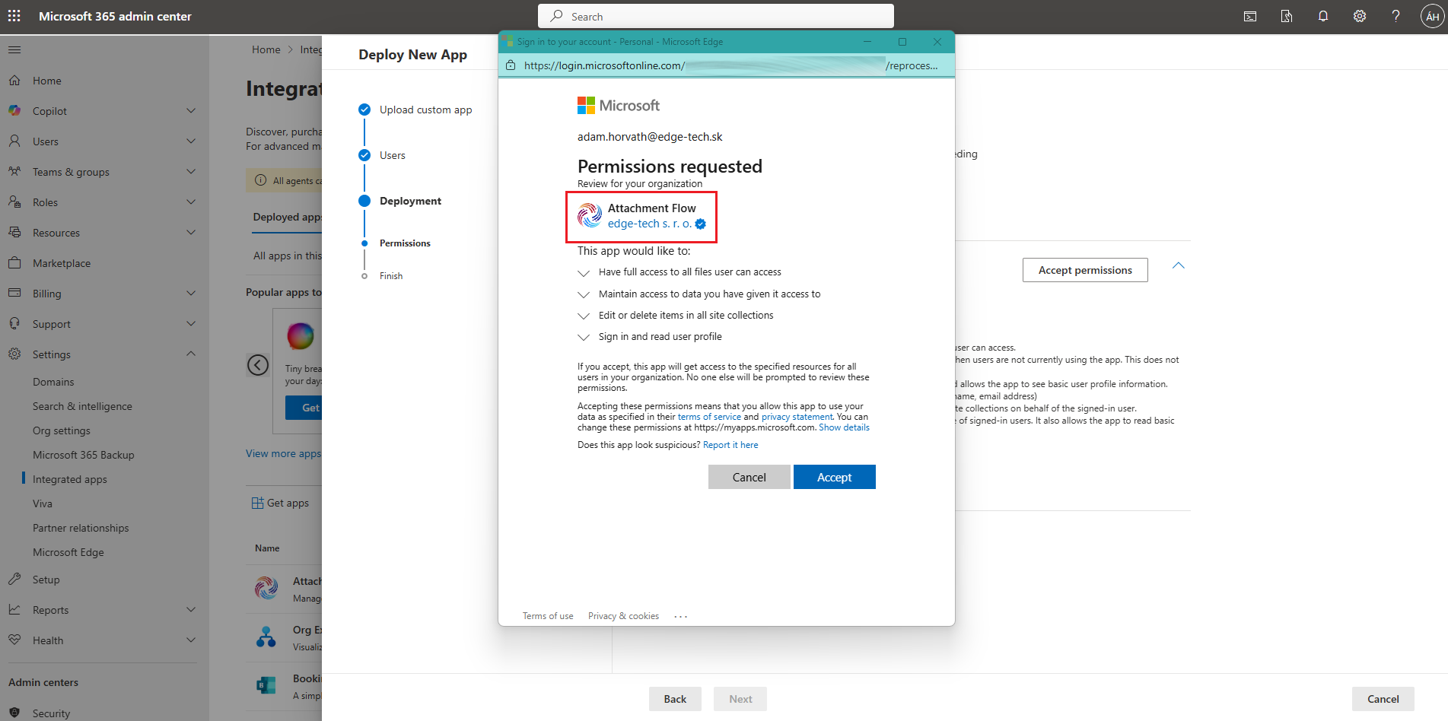Viewport: 1448px width, 721px height.
Task: Select the Copilot sidebar icon
Action: tap(15, 110)
